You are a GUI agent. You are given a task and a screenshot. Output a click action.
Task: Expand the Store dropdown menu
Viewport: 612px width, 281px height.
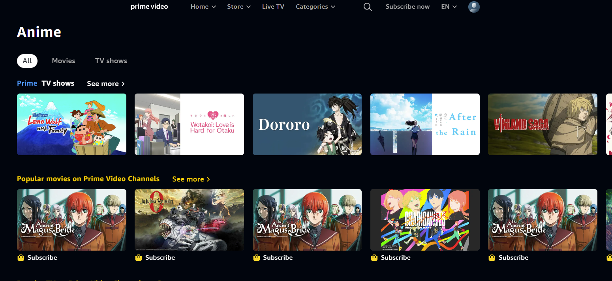click(x=239, y=7)
